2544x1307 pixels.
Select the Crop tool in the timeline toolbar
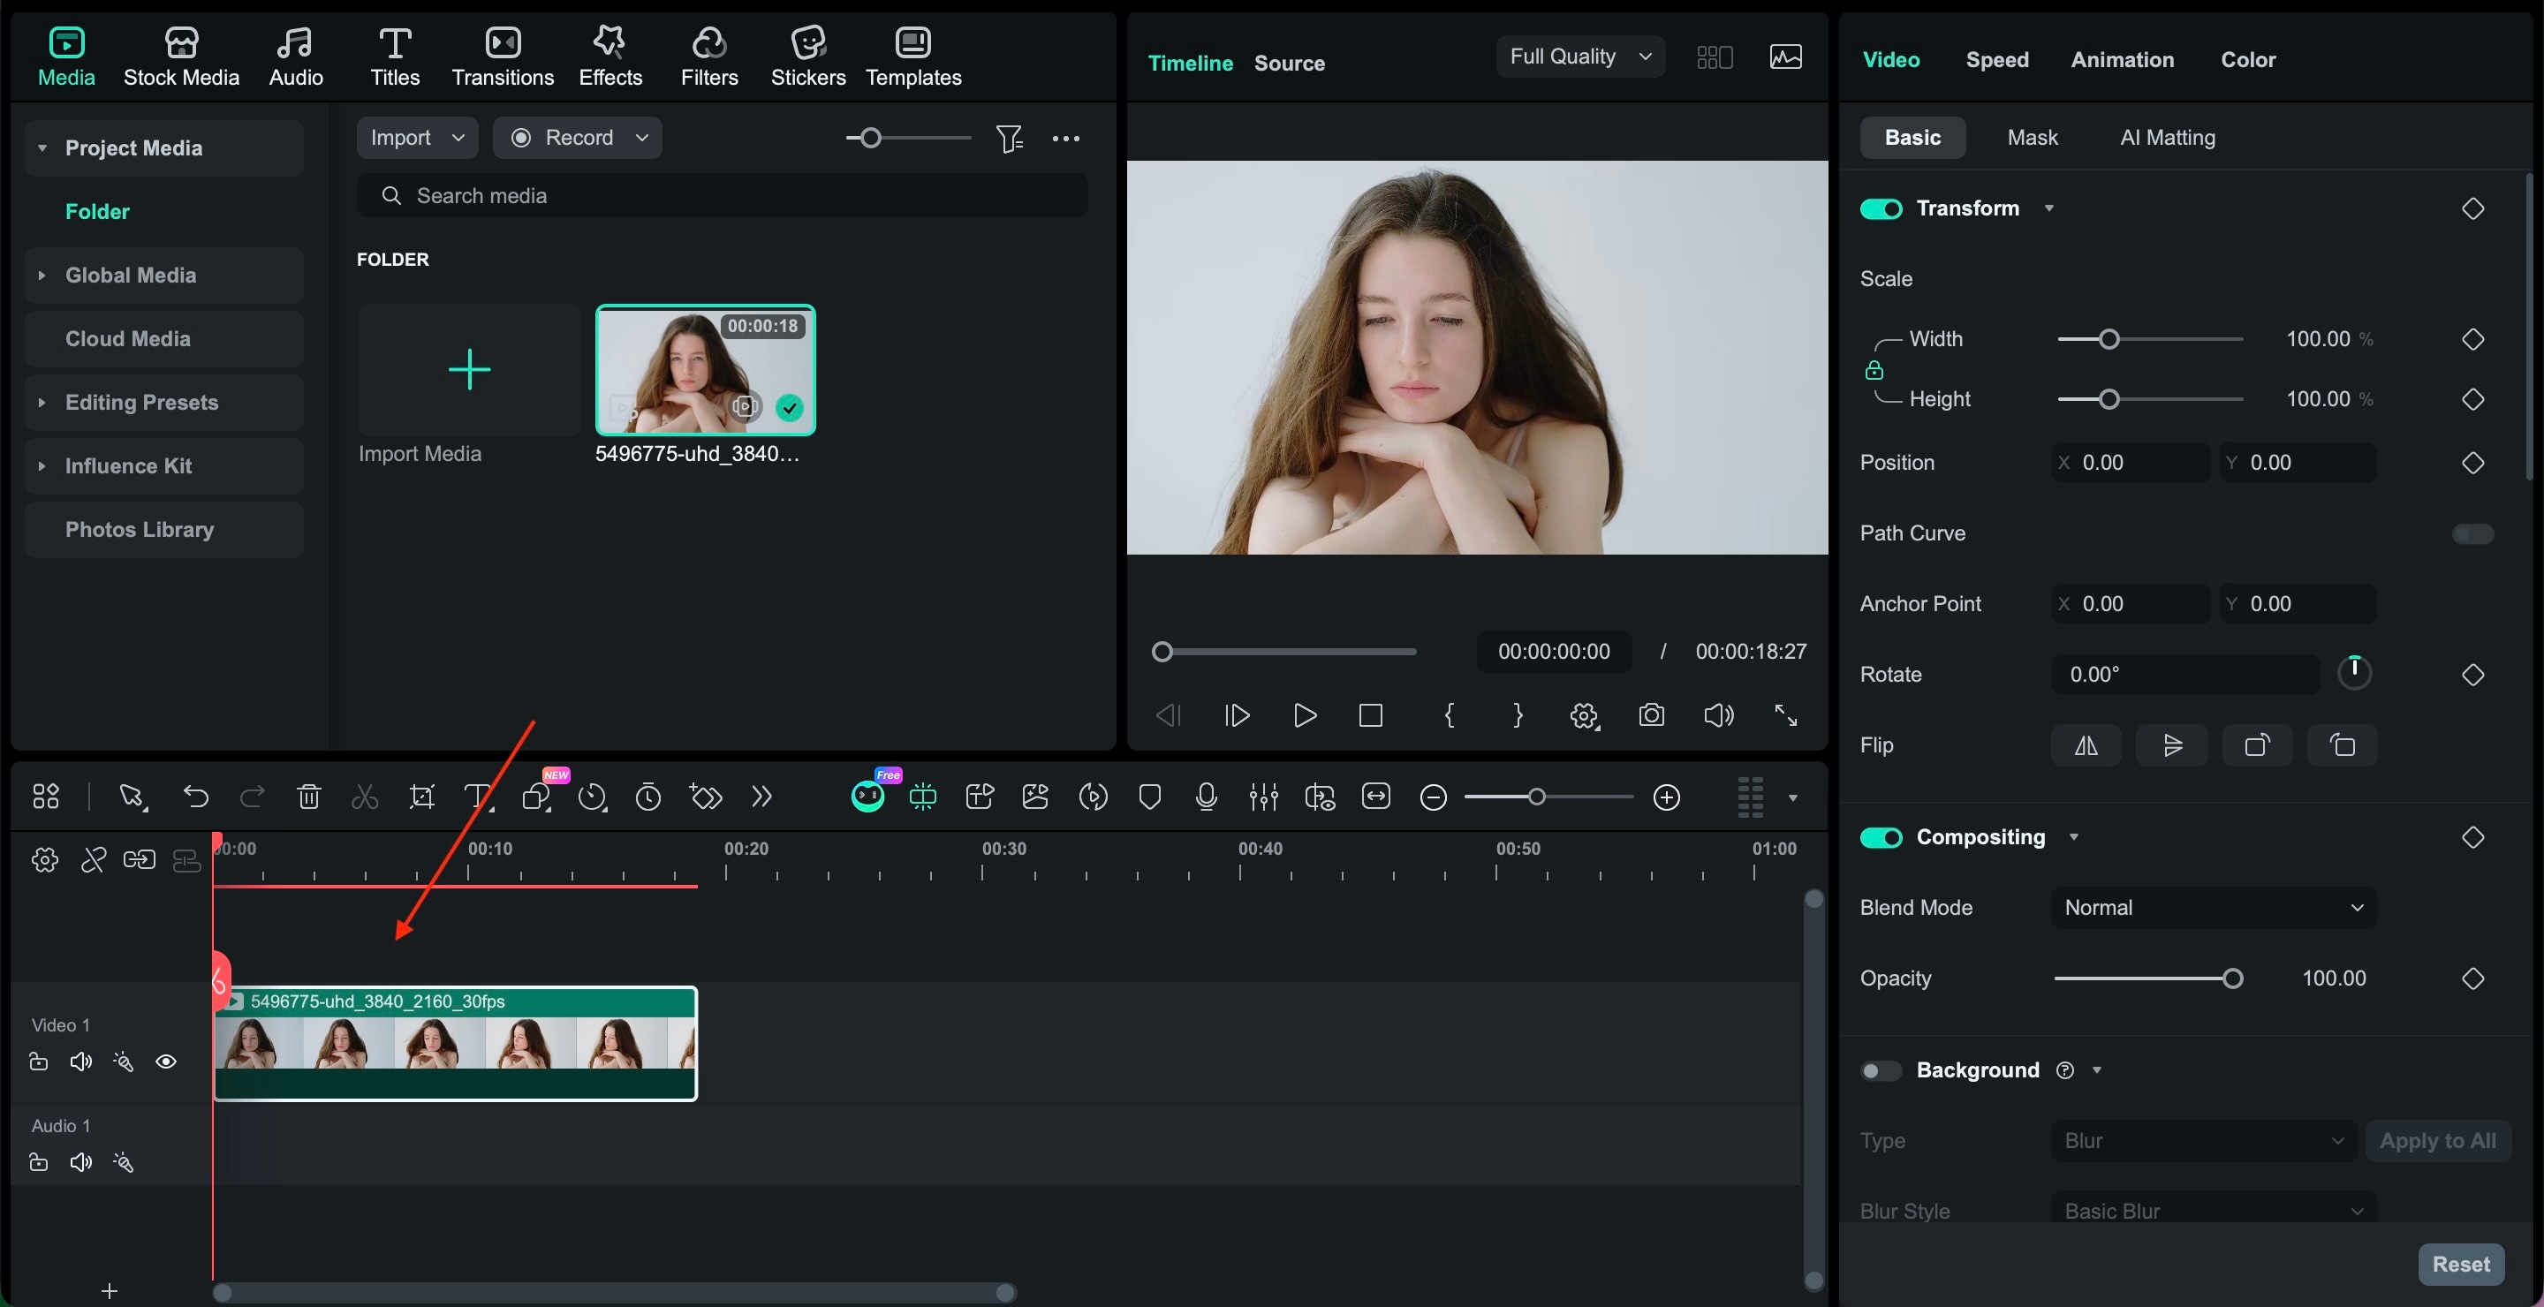[x=421, y=797]
